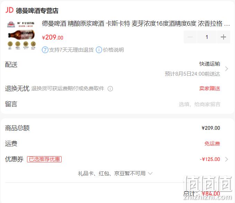
Task: Click the 留言 message input field
Action: (x=199, y=104)
